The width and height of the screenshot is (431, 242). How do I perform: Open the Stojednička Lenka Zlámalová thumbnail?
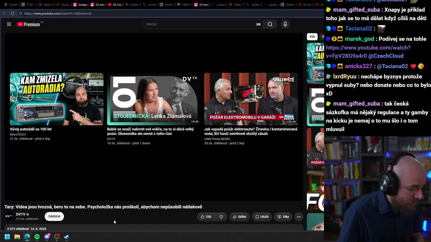click(154, 99)
